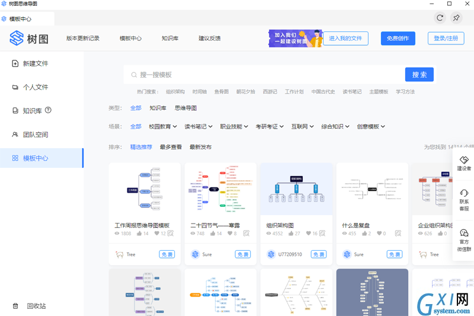474x316 pixels.
Task: Click the pin icon at top right
Action: tap(456, 18)
